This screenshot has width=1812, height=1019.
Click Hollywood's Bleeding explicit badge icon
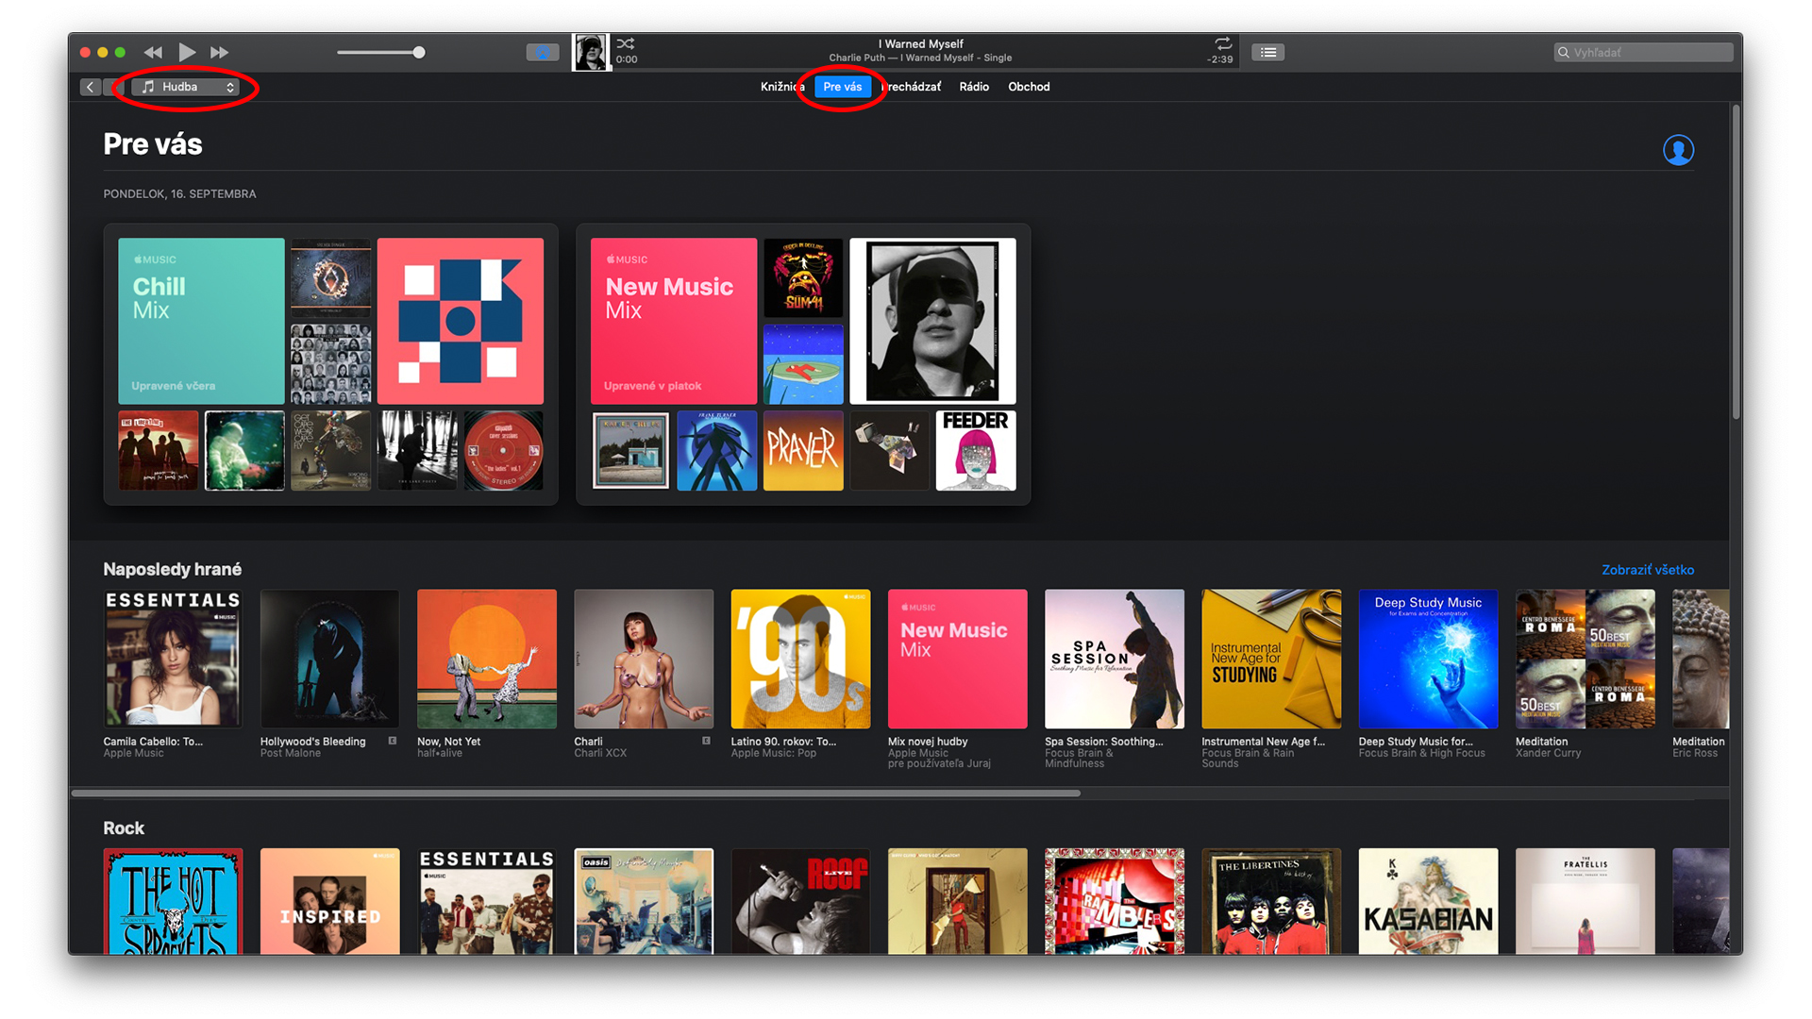point(393,741)
